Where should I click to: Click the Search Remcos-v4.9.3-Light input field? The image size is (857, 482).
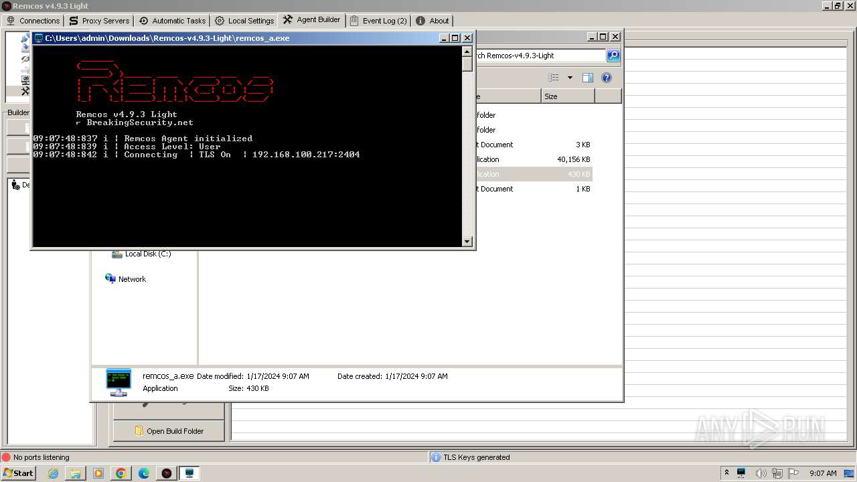(x=540, y=56)
